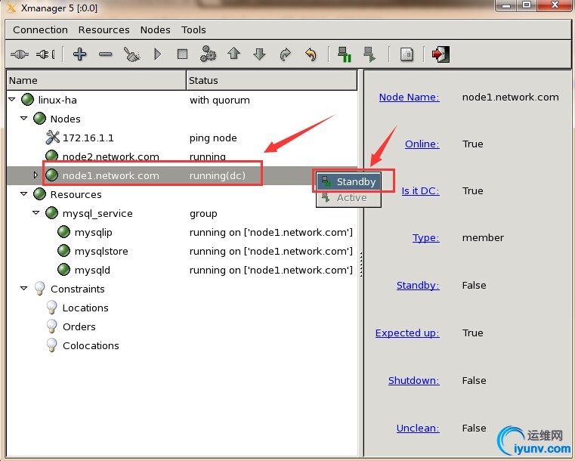575x461 pixels.
Task: Click the Online link
Action: point(422,144)
